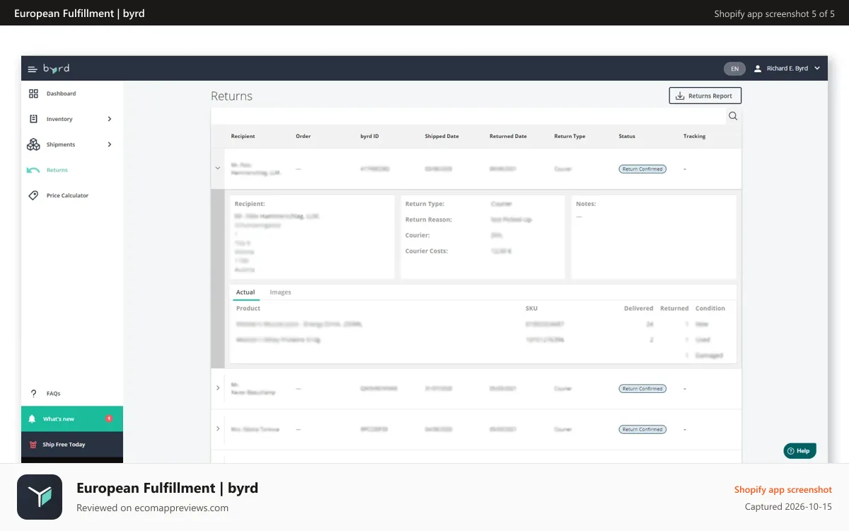Expand the third return row chevron
Image resolution: width=849 pixels, height=531 pixels.
pyautogui.click(x=218, y=429)
